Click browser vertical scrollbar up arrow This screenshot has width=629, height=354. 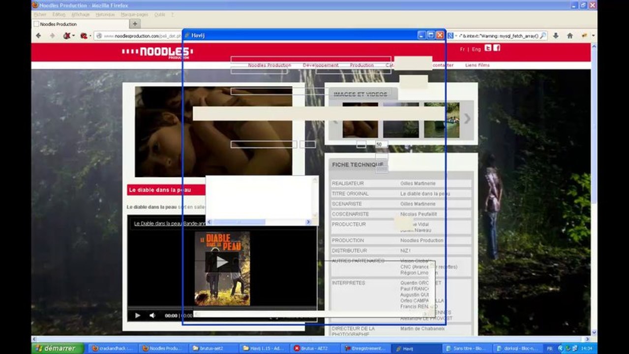pyautogui.click(x=594, y=46)
